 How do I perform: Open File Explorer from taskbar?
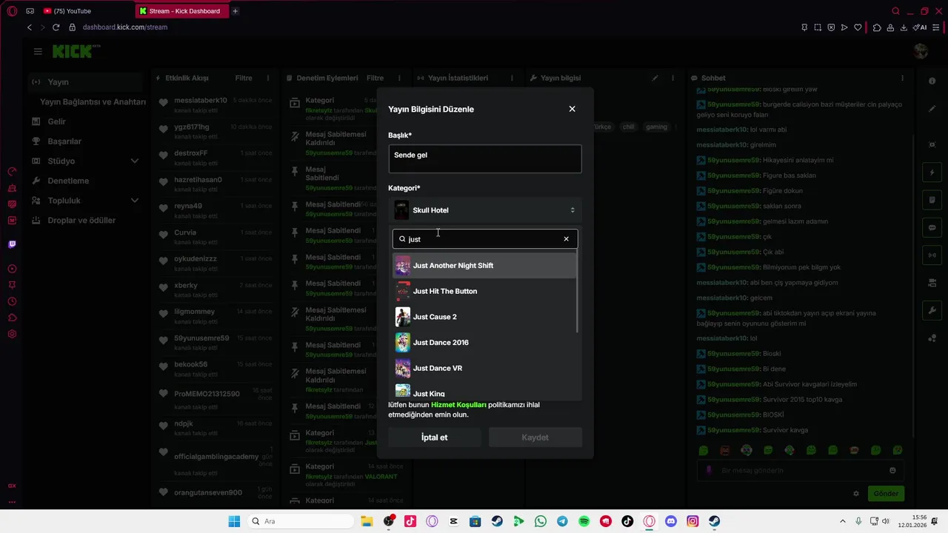pyautogui.click(x=367, y=521)
